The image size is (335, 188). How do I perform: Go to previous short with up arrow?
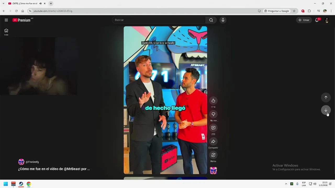326,97
